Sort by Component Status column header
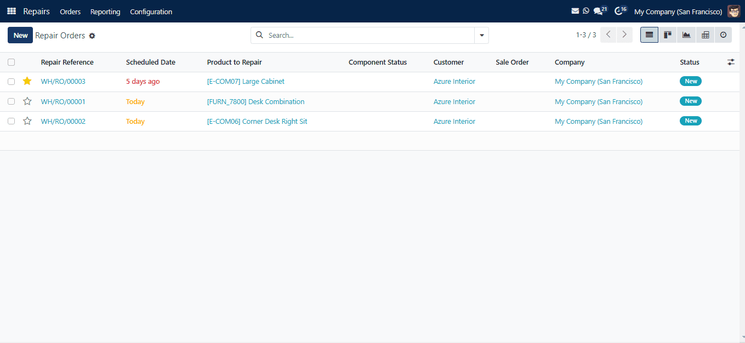This screenshot has width=745, height=343. 378,62
